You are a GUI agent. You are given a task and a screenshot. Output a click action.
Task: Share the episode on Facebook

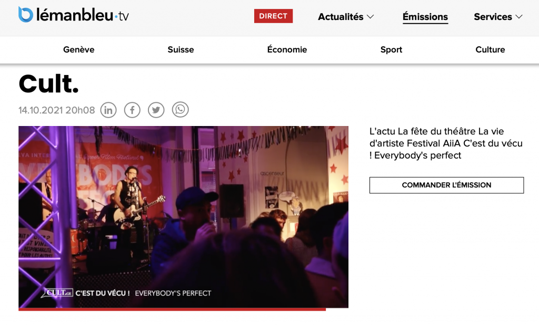pyautogui.click(x=132, y=110)
